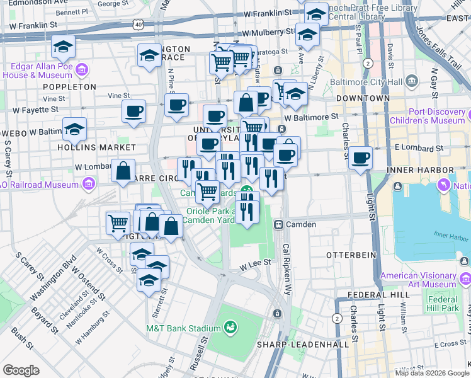Open the coffee cup marker below N Pine St
Image resolution: width=471 pixels, height=378 pixels.
click(176, 105)
